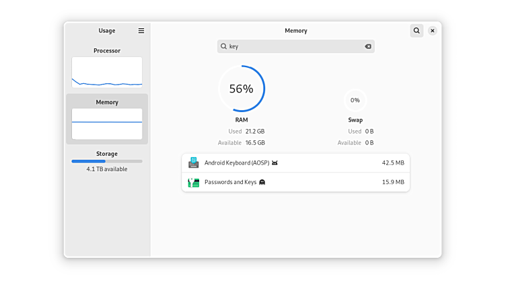
Task: Toggle the search button in header bar
Action: 417,31
